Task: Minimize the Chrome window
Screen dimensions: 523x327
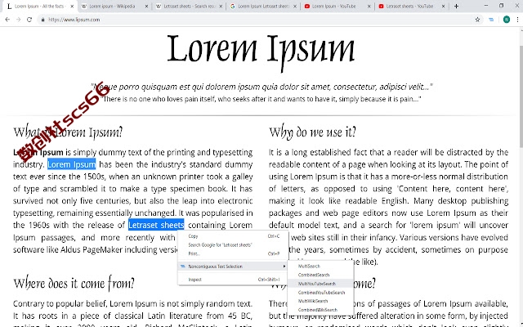Action: (x=486, y=6)
